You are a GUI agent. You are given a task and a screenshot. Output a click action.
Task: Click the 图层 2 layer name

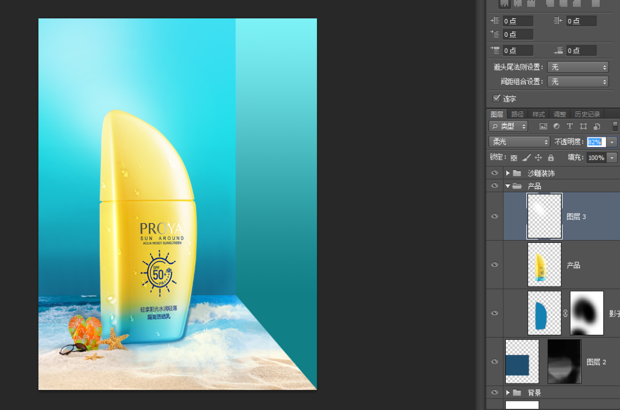click(596, 362)
